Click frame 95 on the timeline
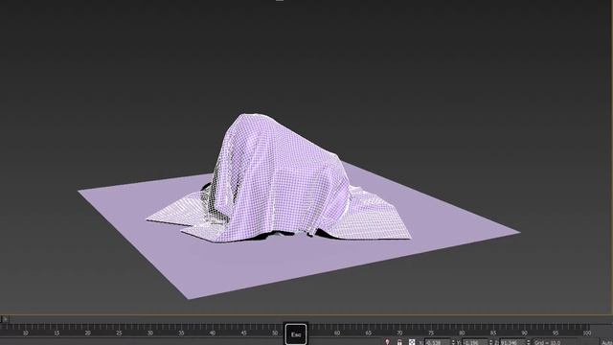This screenshot has height=345, width=613. point(556,333)
